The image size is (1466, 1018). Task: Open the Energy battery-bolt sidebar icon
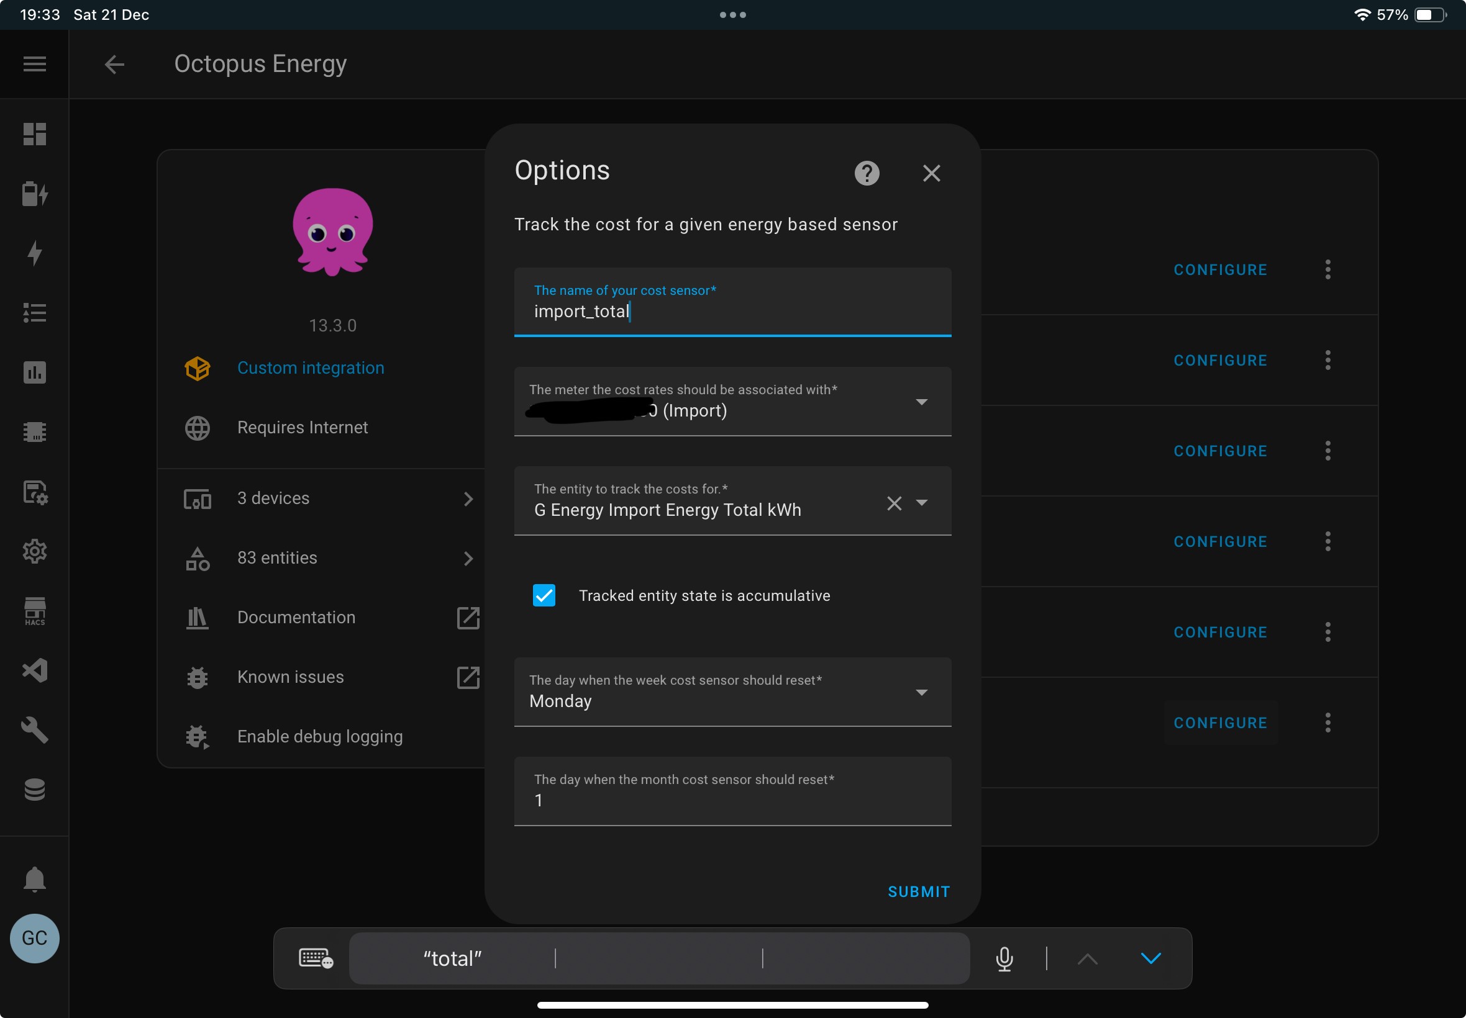(34, 194)
